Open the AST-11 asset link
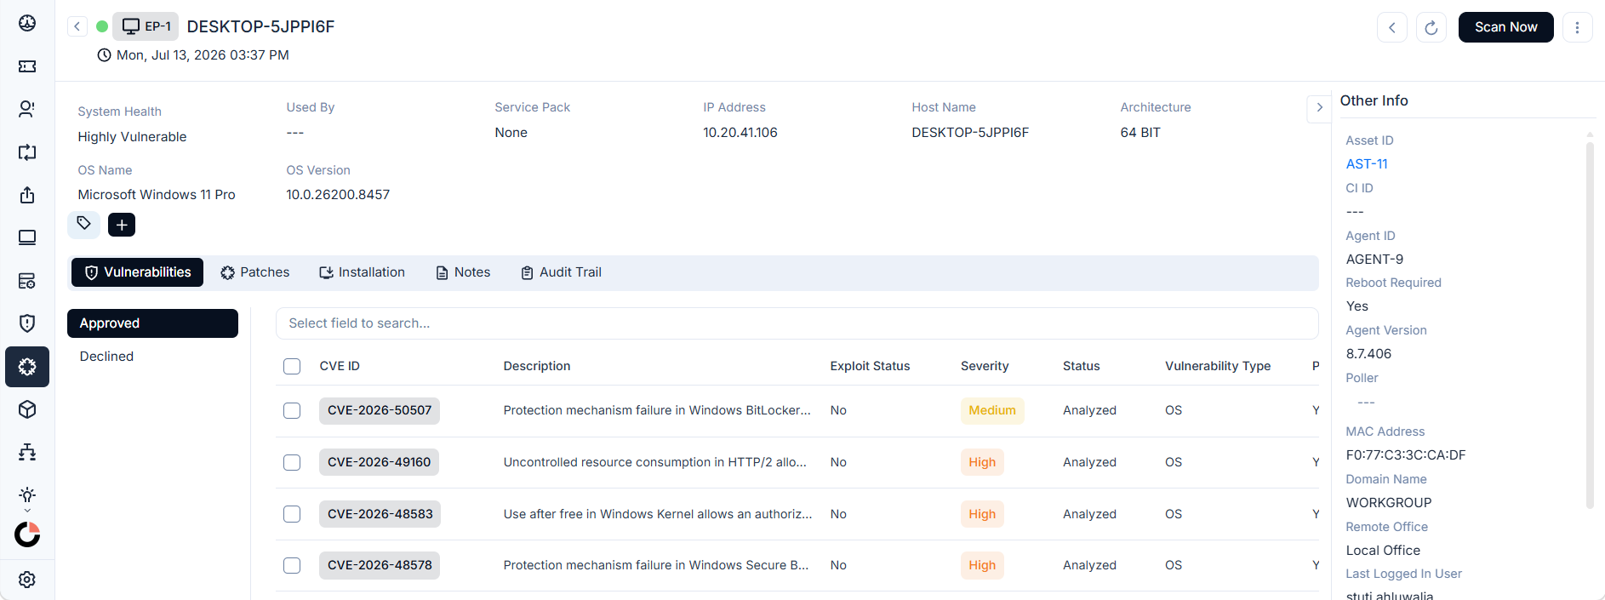1605x600 pixels. 1367,164
